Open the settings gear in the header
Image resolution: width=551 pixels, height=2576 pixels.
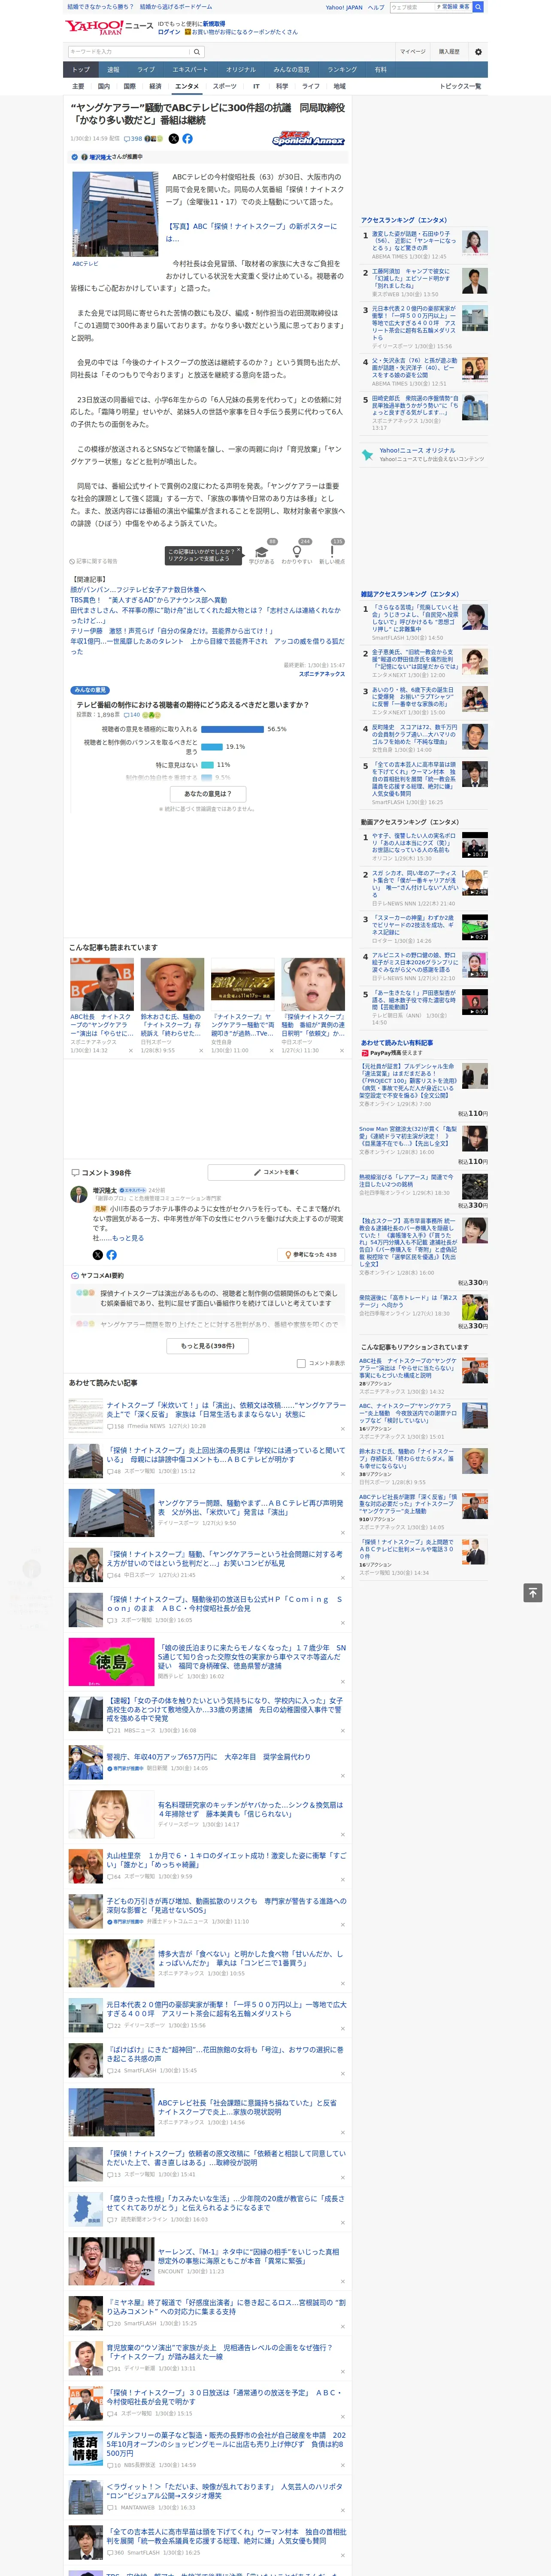point(478,51)
